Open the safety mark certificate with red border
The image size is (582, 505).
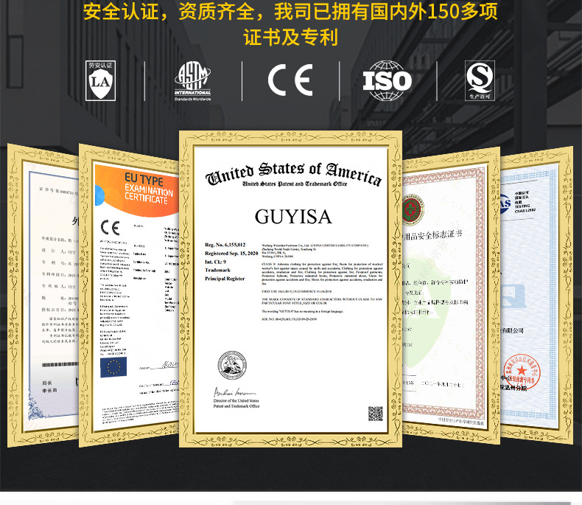click(451, 295)
